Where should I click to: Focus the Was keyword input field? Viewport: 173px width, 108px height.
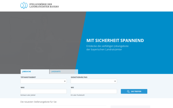44,91
